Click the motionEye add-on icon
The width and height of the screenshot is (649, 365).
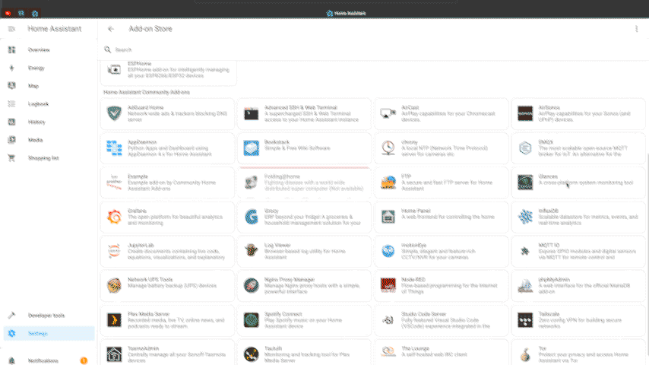click(x=388, y=251)
